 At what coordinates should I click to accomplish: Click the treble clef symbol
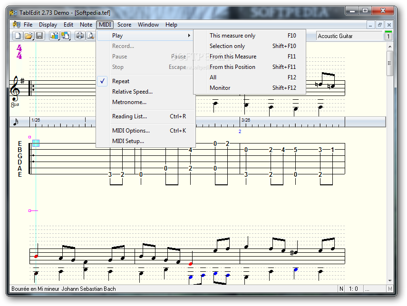[15, 88]
